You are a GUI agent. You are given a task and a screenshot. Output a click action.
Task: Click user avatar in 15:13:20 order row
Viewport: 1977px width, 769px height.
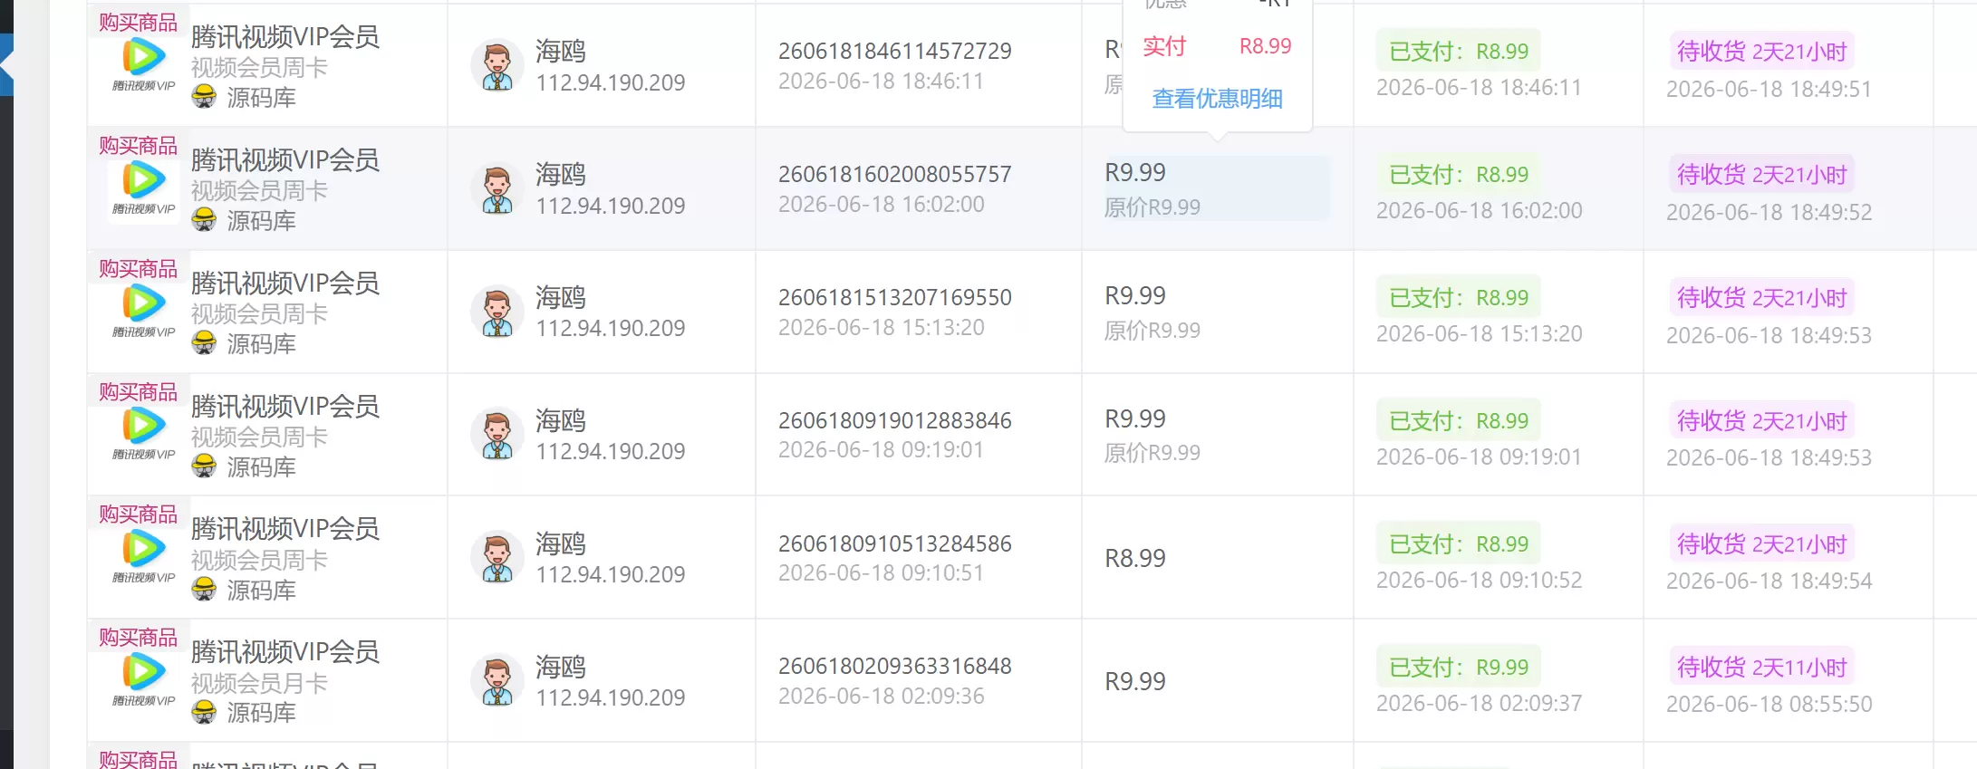point(497,312)
